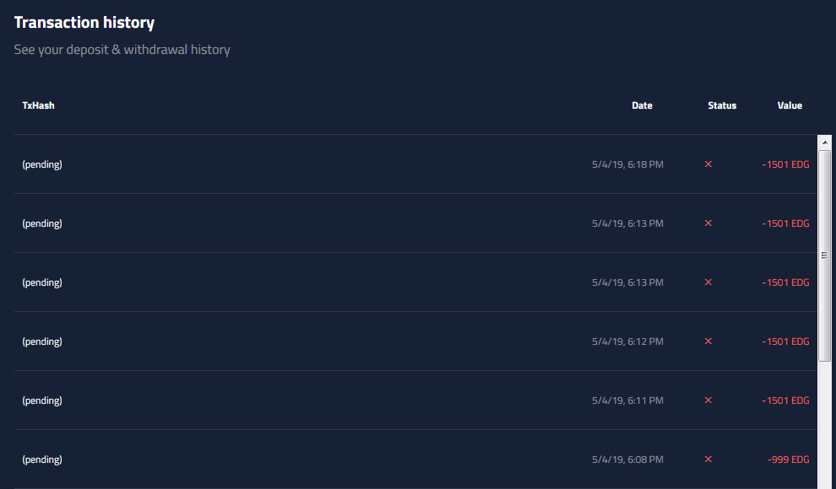The width and height of the screenshot is (836, 489).
Task: Open the (pending) hash of 6:08 PM transaction
Action: click(42, 459)
